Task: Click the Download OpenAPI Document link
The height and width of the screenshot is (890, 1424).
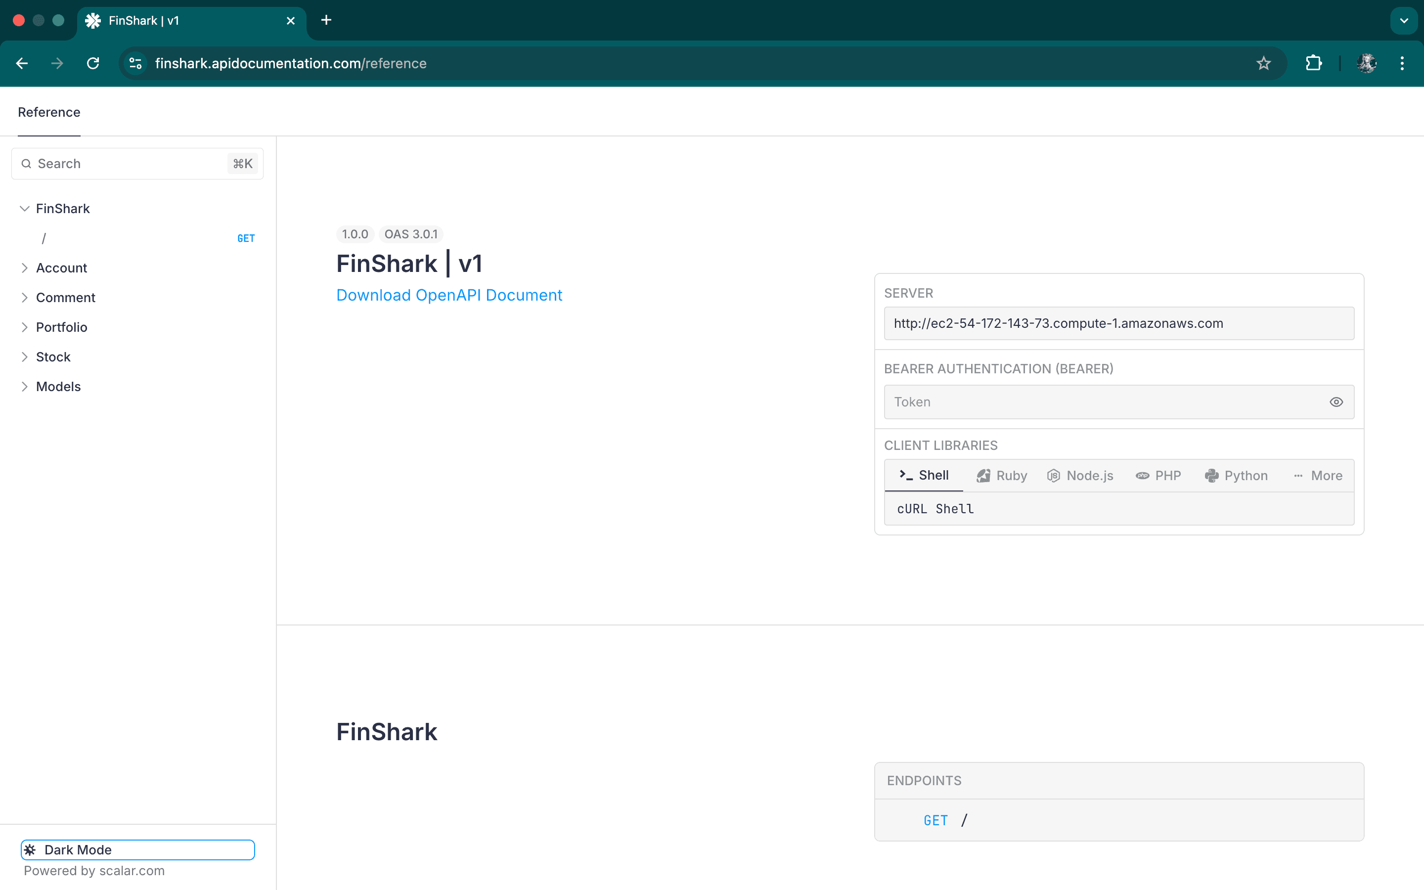Action: pos(449,296)
